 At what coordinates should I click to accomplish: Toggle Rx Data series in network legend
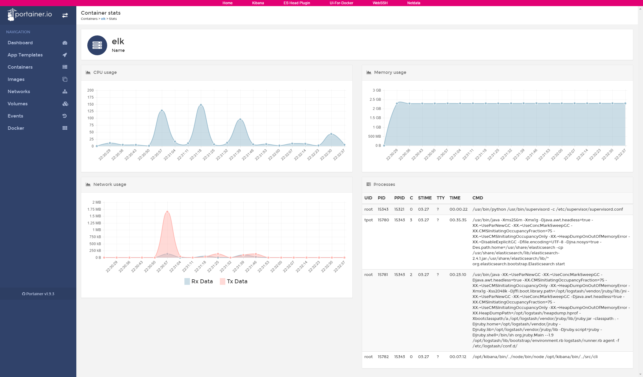pyautogui.click(x=198, y=281)
